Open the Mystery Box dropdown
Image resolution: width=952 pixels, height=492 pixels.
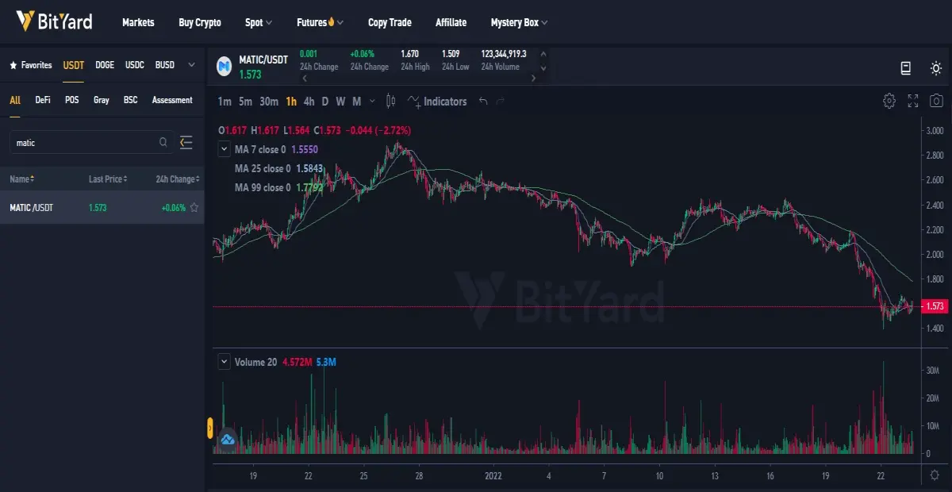pyautogui.click(x=519, y=22)
